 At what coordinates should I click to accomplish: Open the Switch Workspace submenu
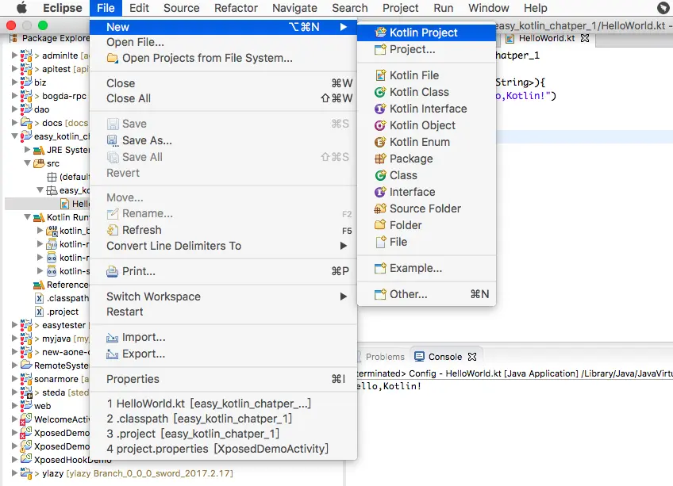[x=224, y=297]
